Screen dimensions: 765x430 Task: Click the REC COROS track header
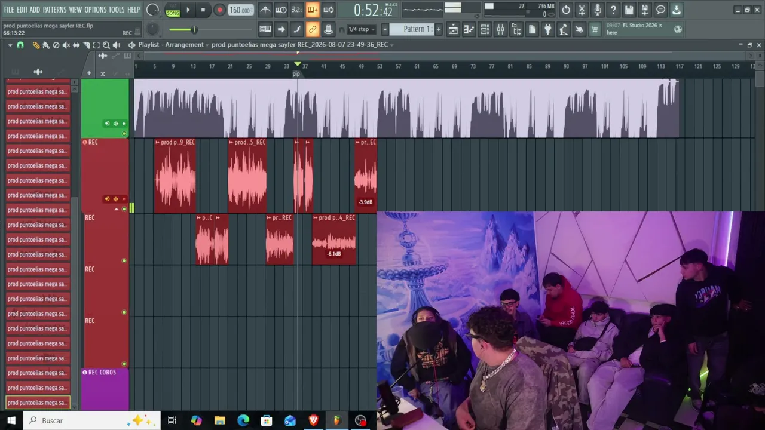tap(105, 389)
